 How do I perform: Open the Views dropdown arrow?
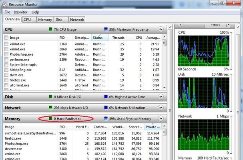(229, 25)
